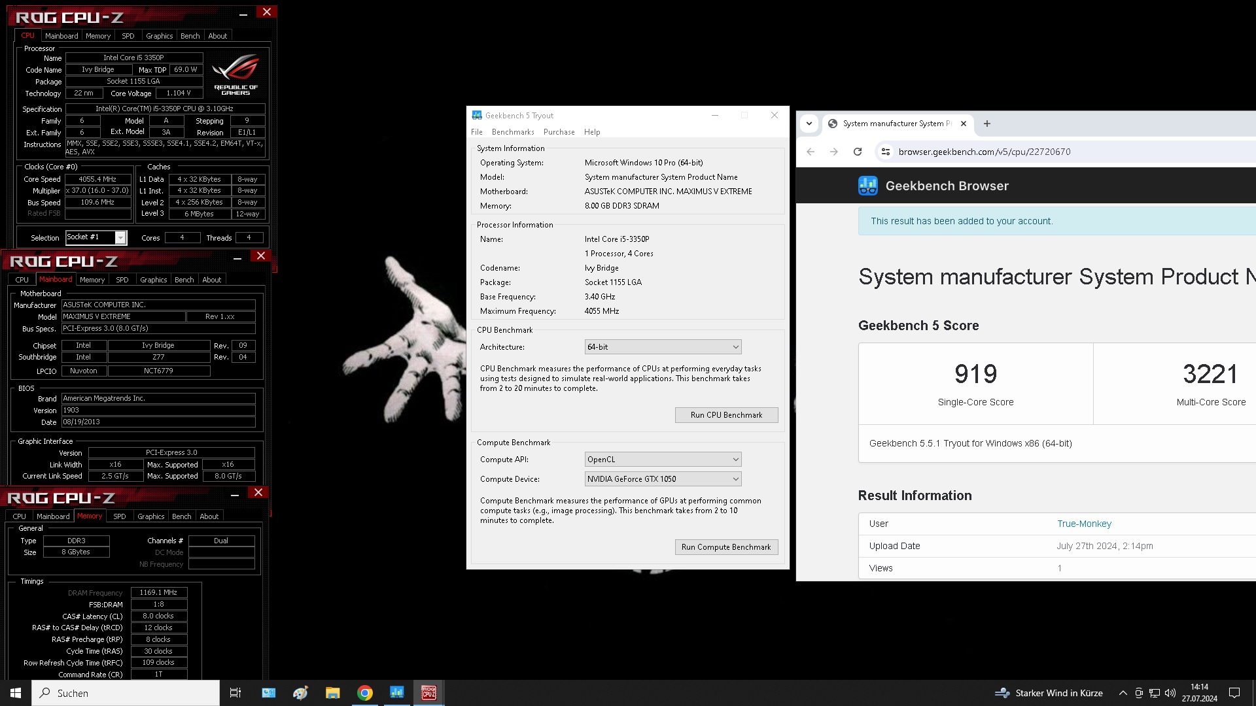Click the Geekbench Browser logo icon
Image resolution: width=1256 pixels, height=706 pixels.
point(868,186)
